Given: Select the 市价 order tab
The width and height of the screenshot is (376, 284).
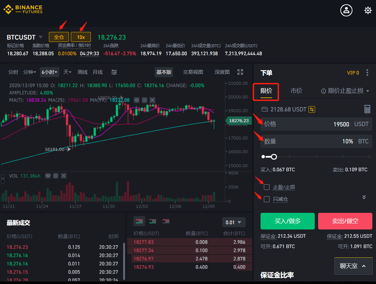Looking at the screenshot, I should 296,91.
